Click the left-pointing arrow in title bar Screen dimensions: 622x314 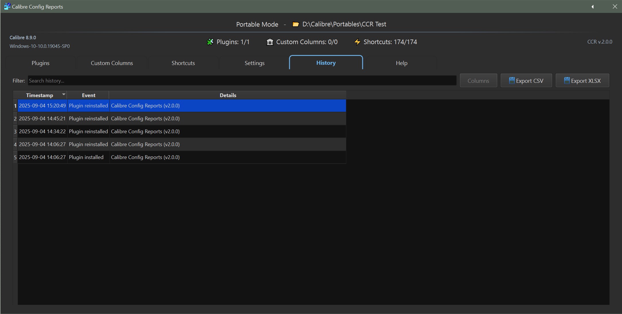[x=592, y=7]
